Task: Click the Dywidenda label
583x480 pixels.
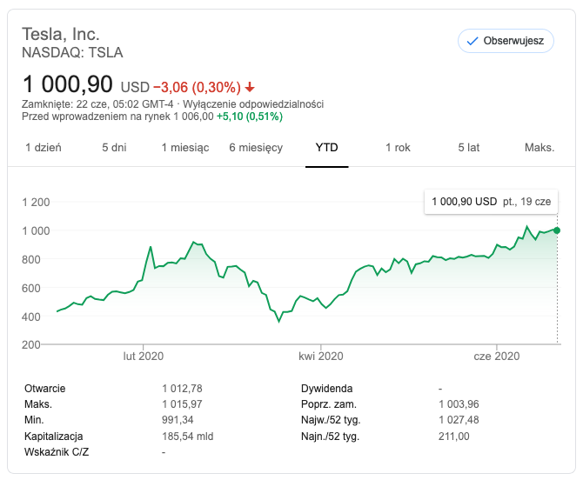Action: pos(327,388)
